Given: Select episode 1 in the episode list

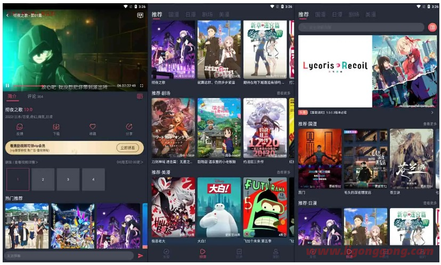Looking at the screenshot, I should (18, 179).
